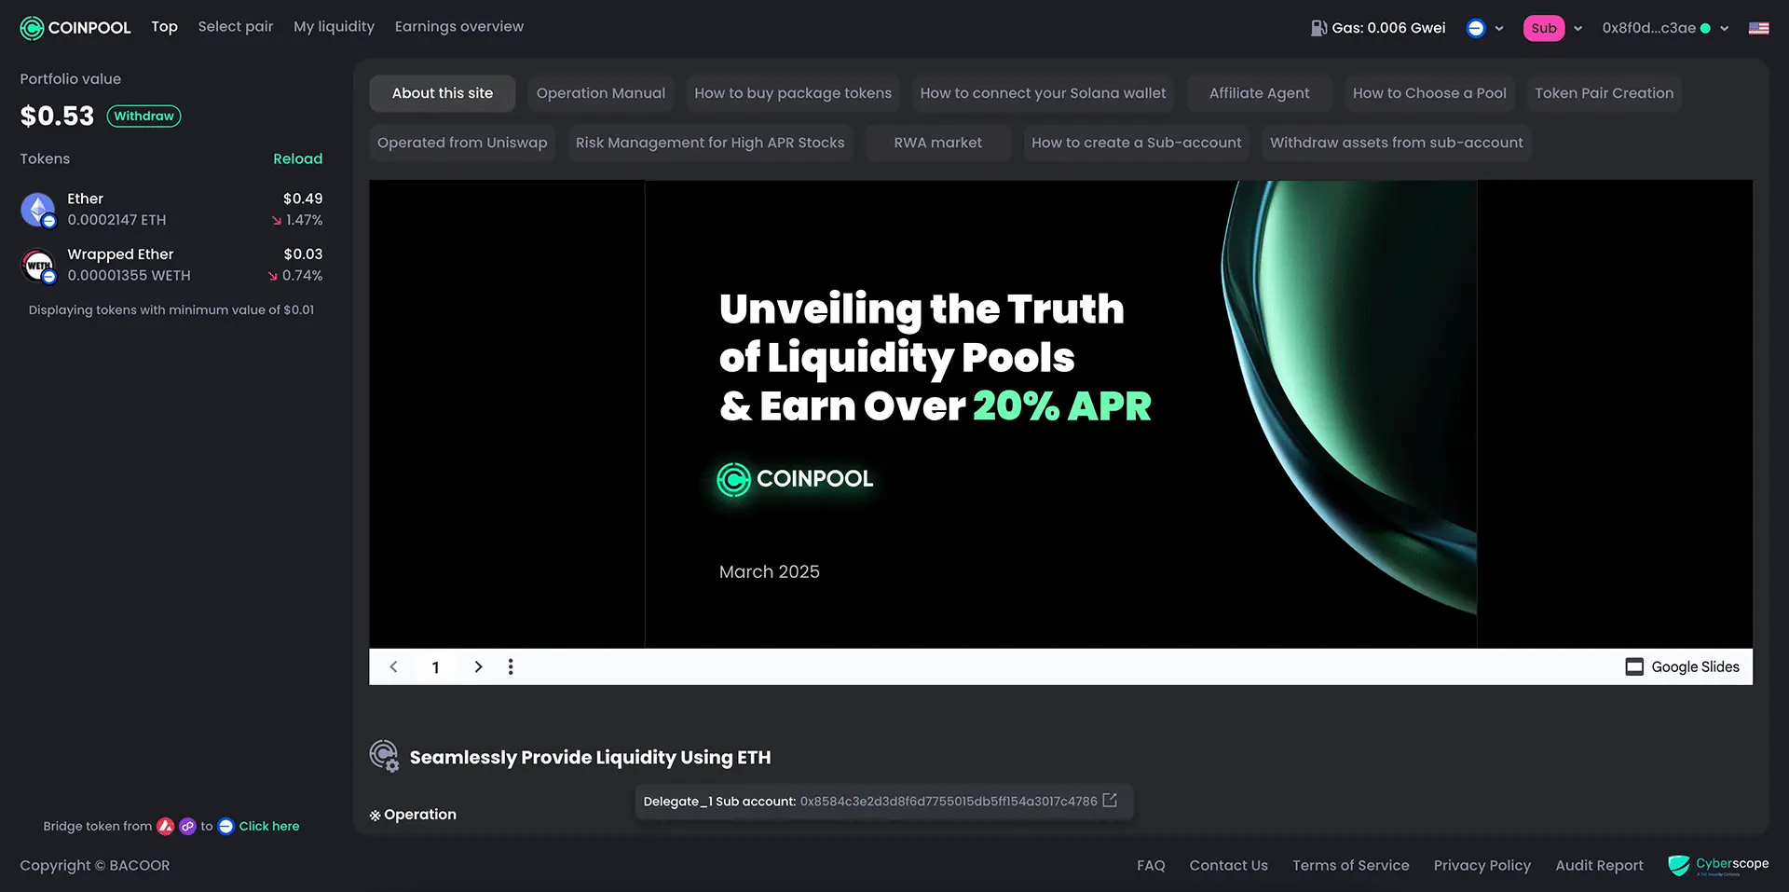Click the pink Sub badge
Image resolution: width=1789 pixels, height=892 pixels.
coord(1544,28)
